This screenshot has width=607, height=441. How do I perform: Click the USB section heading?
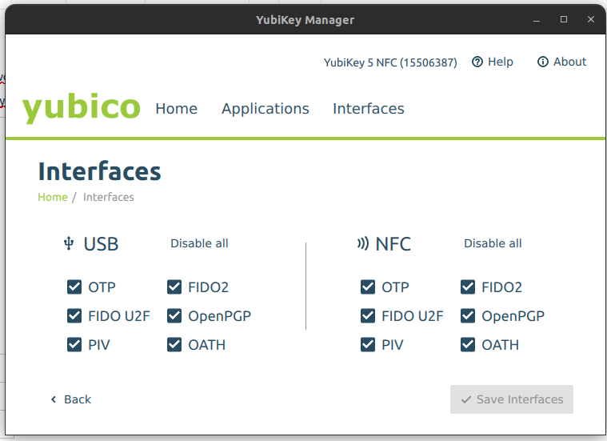[101, 244]
